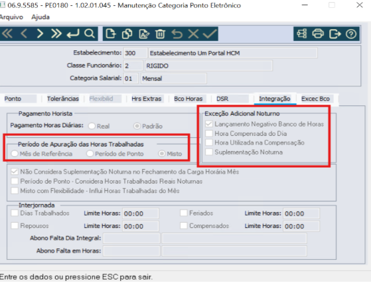
Task: Confirm with the checkmark toolbar icon
Action: [210, 34]
